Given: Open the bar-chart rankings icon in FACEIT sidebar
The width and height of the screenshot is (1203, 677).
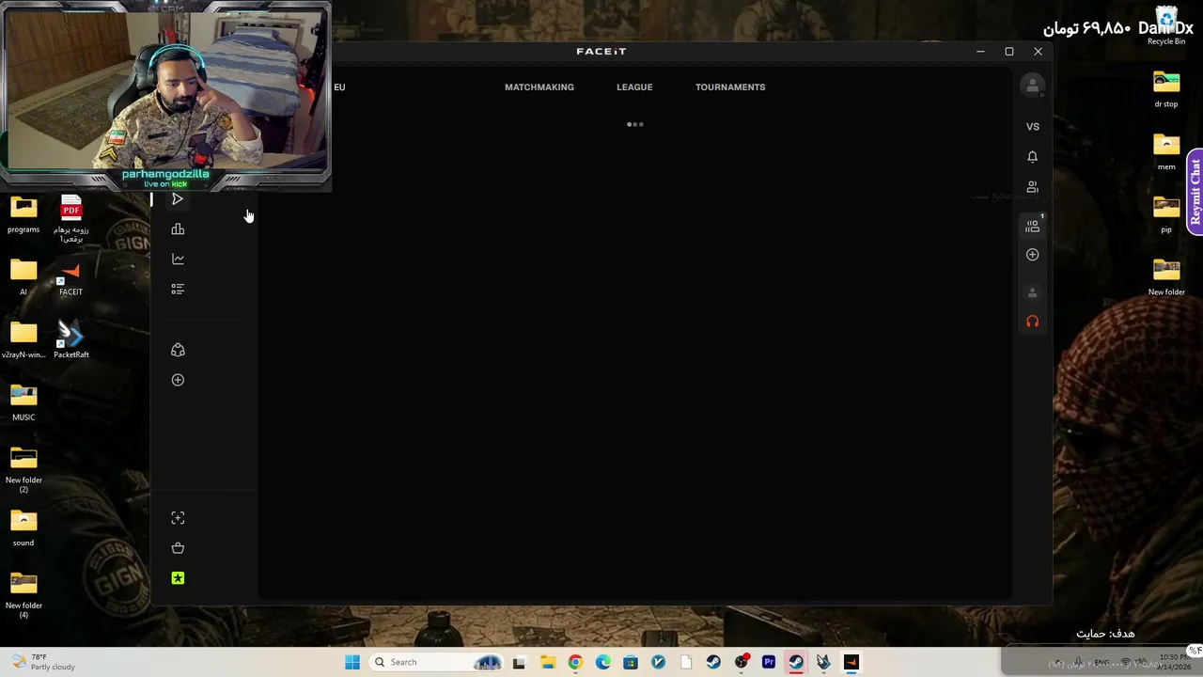Looking at the screenshot, I should (x=178, y=229).
